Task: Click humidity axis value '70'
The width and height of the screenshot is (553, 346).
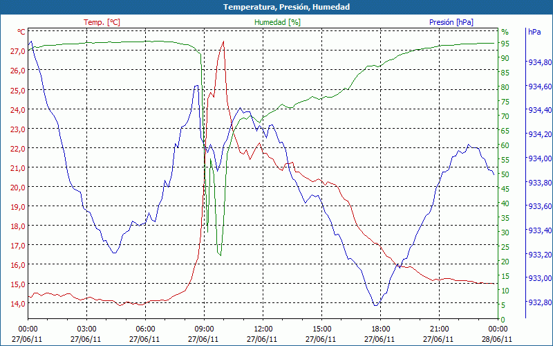Action: point(505,116)
